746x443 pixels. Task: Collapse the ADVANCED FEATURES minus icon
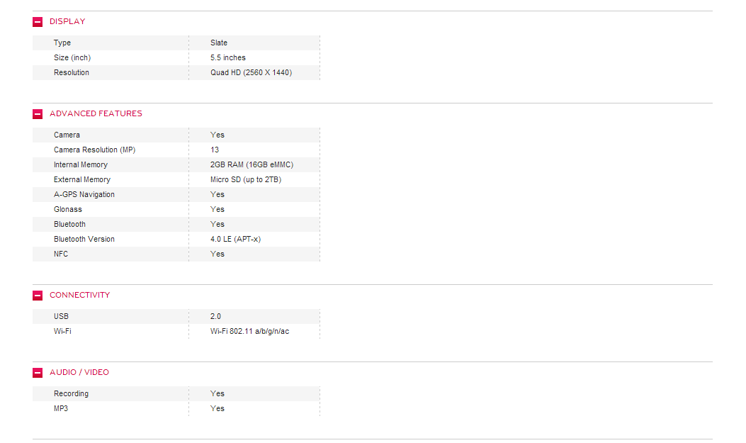[x=38, y=114]
